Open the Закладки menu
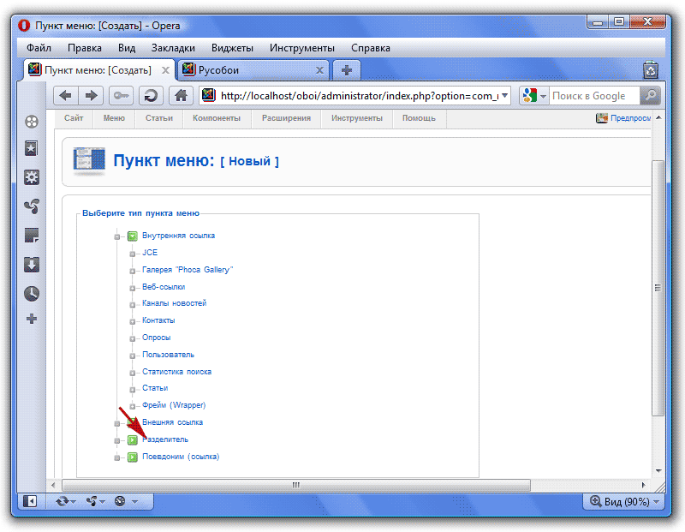 [173, 48]
